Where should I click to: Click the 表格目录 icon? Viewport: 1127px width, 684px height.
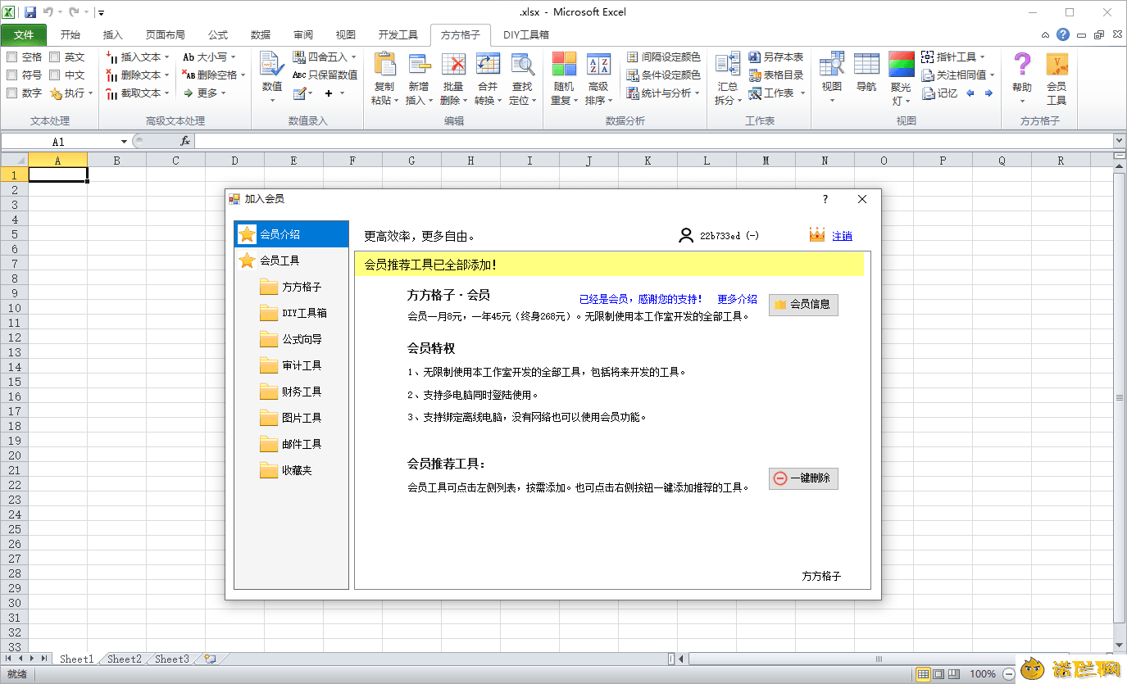tap(754, 75)
